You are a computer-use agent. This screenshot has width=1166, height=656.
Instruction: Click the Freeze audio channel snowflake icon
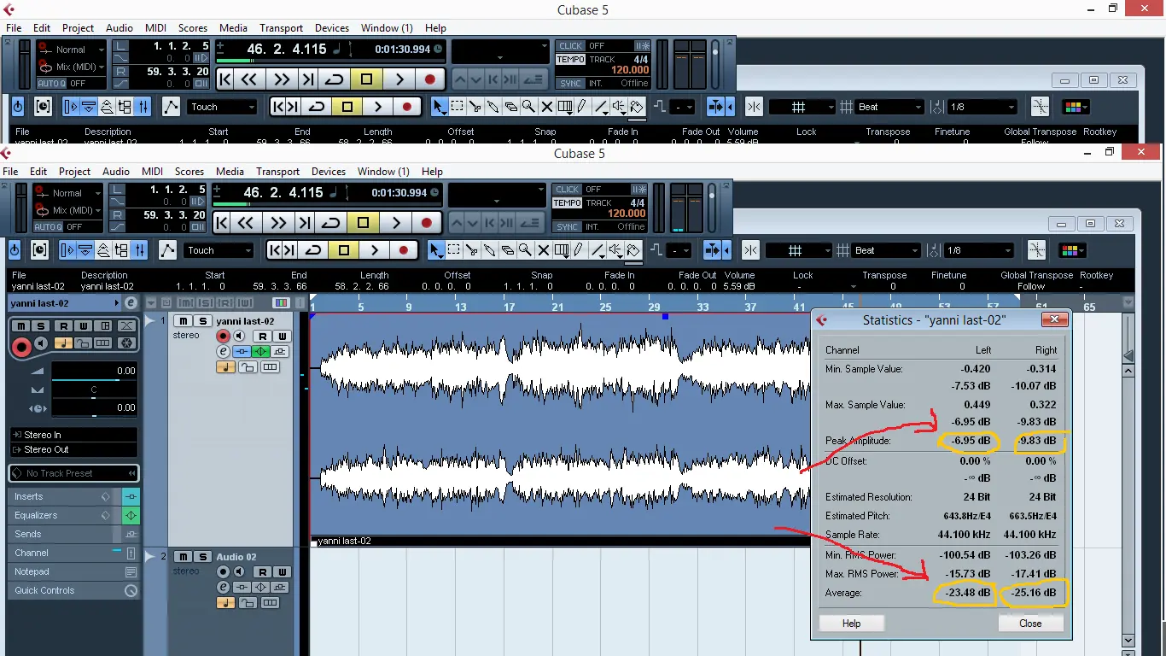click(x=126, y=343)
